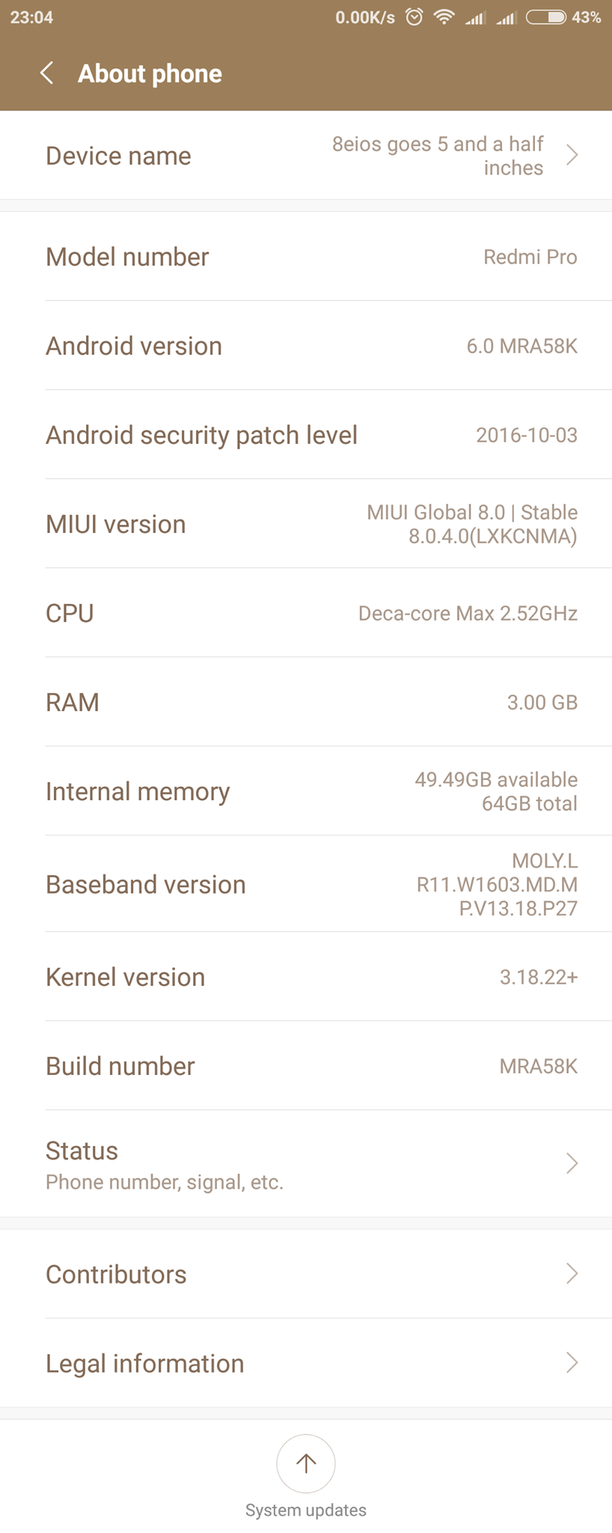
Task: Tap the Android version row
Action: click(x=306, y=346)
